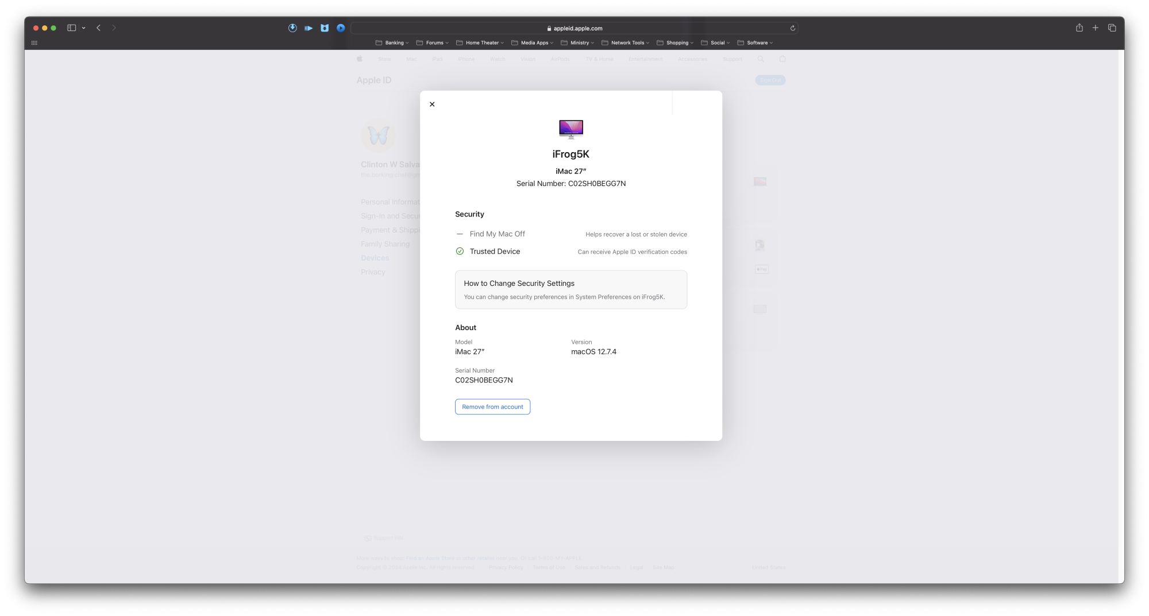
Task: Show the tab overview
Action: coord(1112,28)
